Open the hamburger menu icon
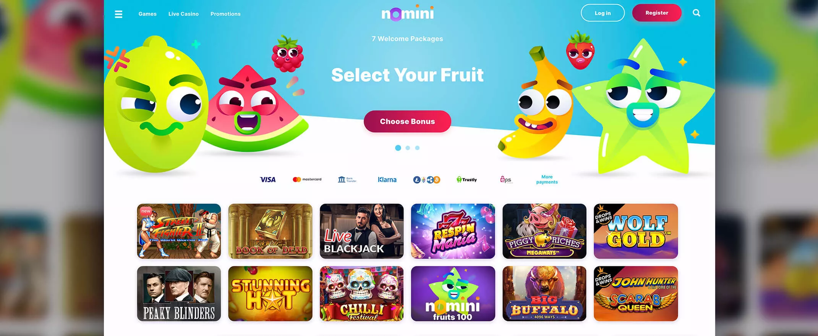This screenshot has height=336, width=818. (118, 14)
